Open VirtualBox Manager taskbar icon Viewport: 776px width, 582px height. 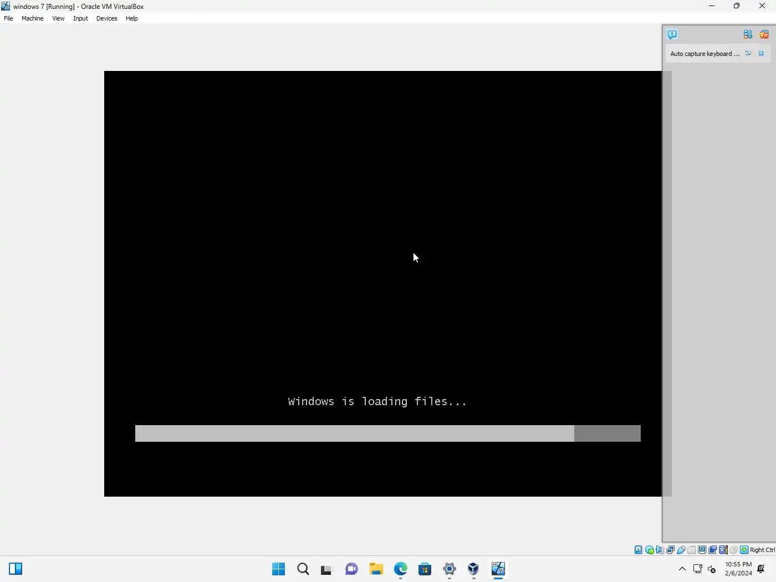(473, 569)
